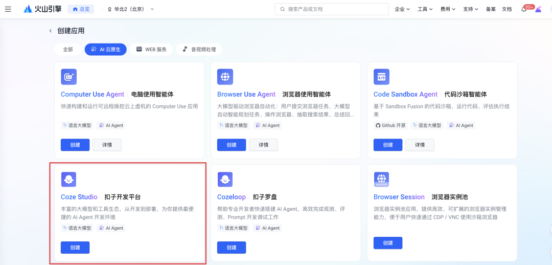Image resolution: width=552 pixels, height=265 pixels.
Task: View 详情 for Code Sandbox Agent
Action: coord(420,145)
